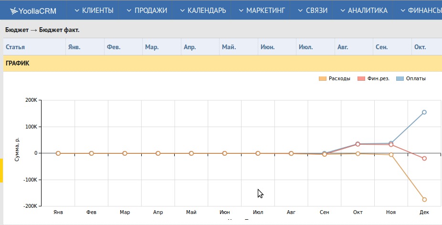Click the data point for Май
This screenshot has height=225, width=442.
pyautogui.click(x=191, y=153)
